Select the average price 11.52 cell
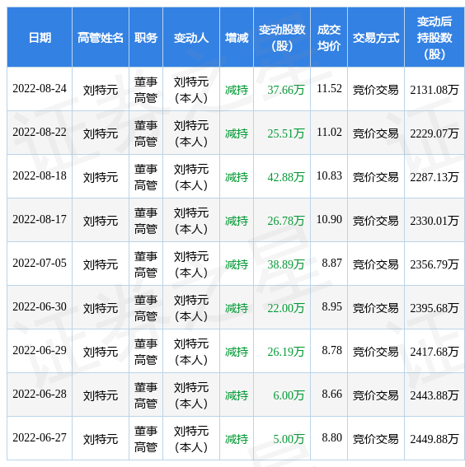The width and height of the screenshot is (465, 467). pyautogui.click(x=329, y=88)
